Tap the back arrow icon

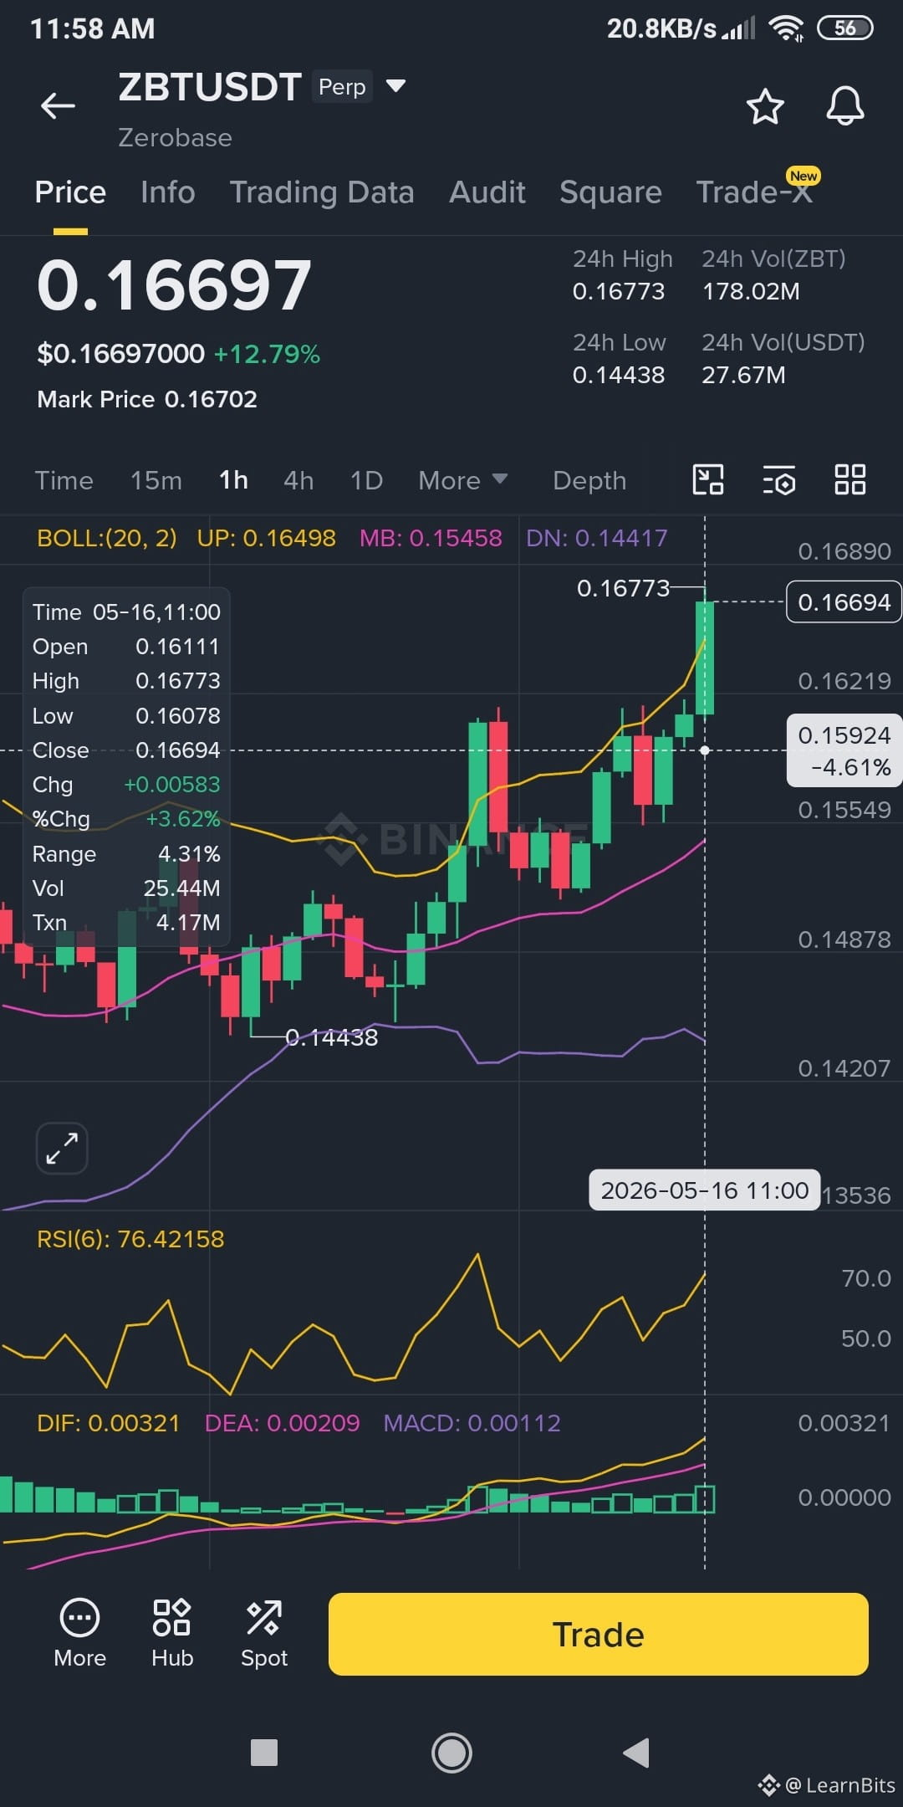click(58, 106)
